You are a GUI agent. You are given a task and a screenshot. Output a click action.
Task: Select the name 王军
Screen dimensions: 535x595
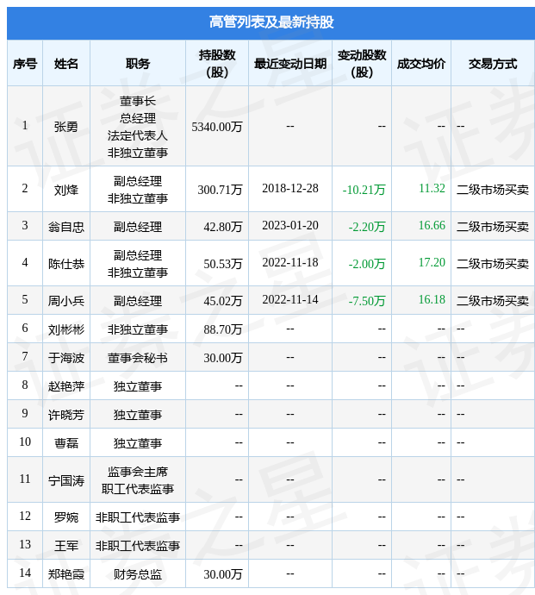point(66,546)
